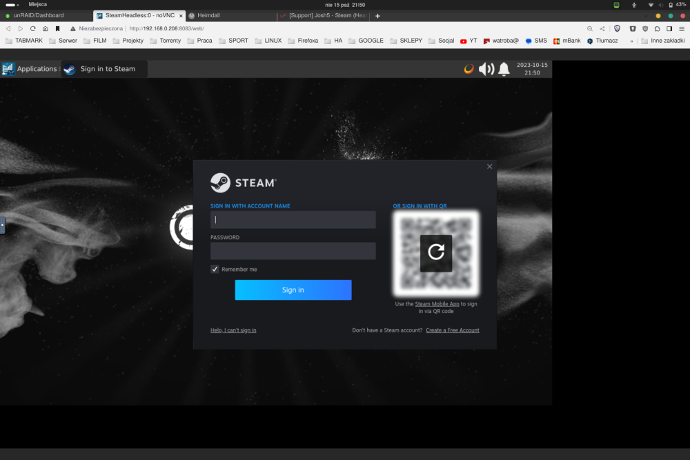Image resolution: width=690 pixels, height=460 pixels.
Task: Open the Help, I can't sign in link
Action: click(233, 330)
